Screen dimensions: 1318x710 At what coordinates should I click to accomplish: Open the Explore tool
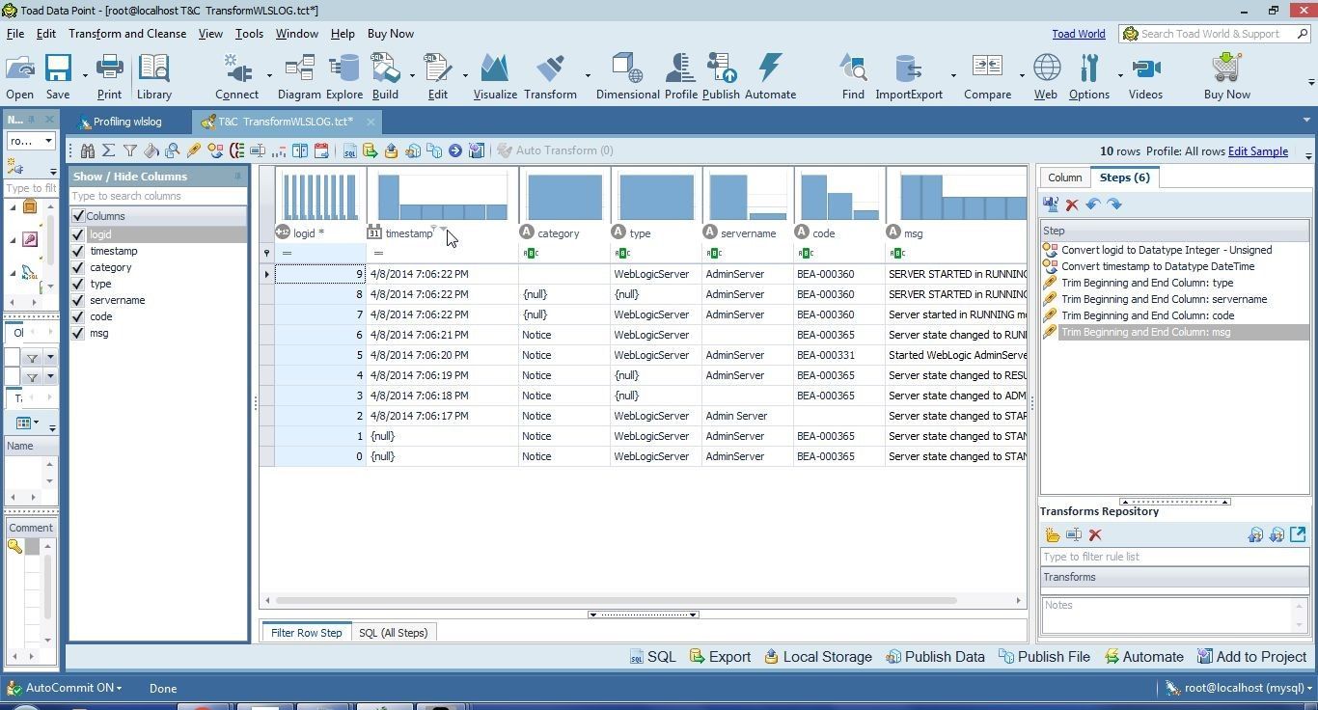point(343,76)
